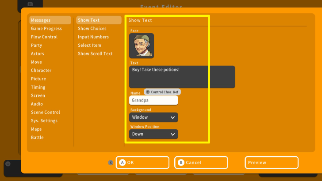
Task: Click the Name field containing Grandpa
Action: (153, 101)
